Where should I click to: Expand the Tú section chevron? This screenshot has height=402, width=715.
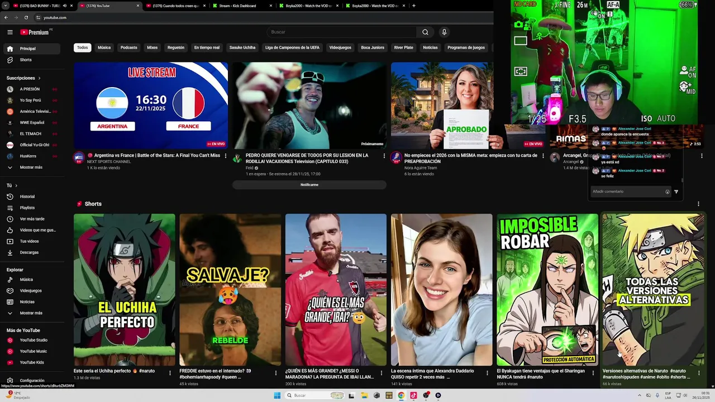click(16, 185)
